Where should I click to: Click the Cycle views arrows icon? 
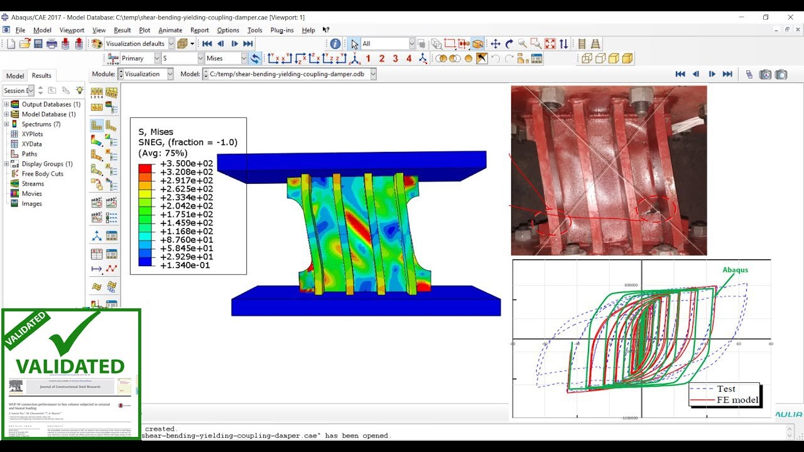click(564, 43)
